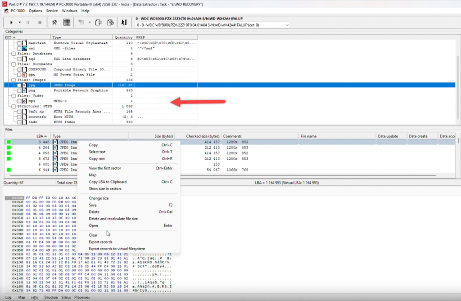
Task: Check the mp4 MPEG-4 checkbox
Action: (19, 101)
